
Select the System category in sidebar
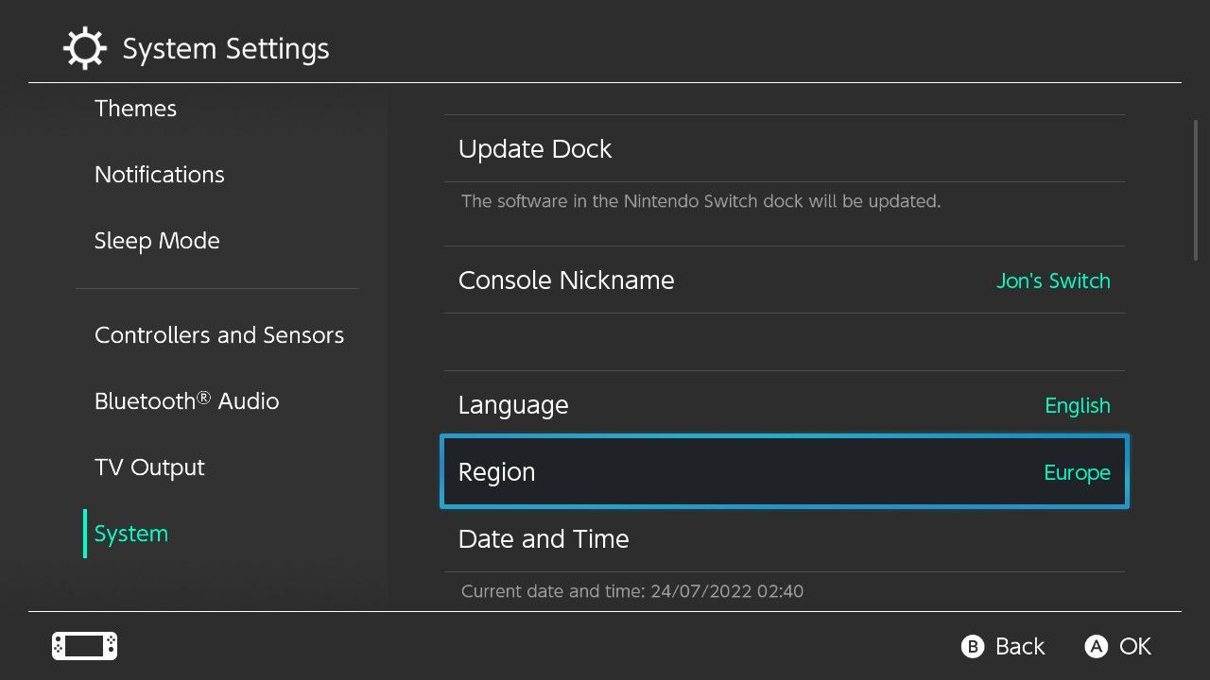coord(131,534)
